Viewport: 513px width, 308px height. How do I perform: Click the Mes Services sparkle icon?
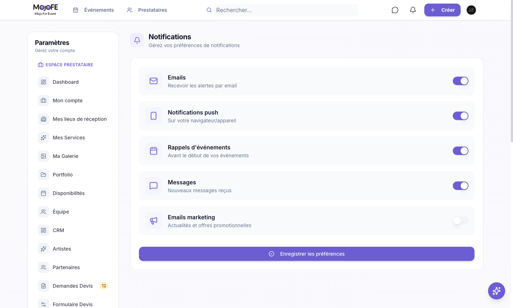point(43,138)
